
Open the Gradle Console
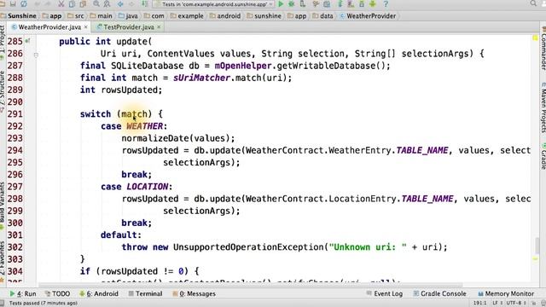point(439,293)
